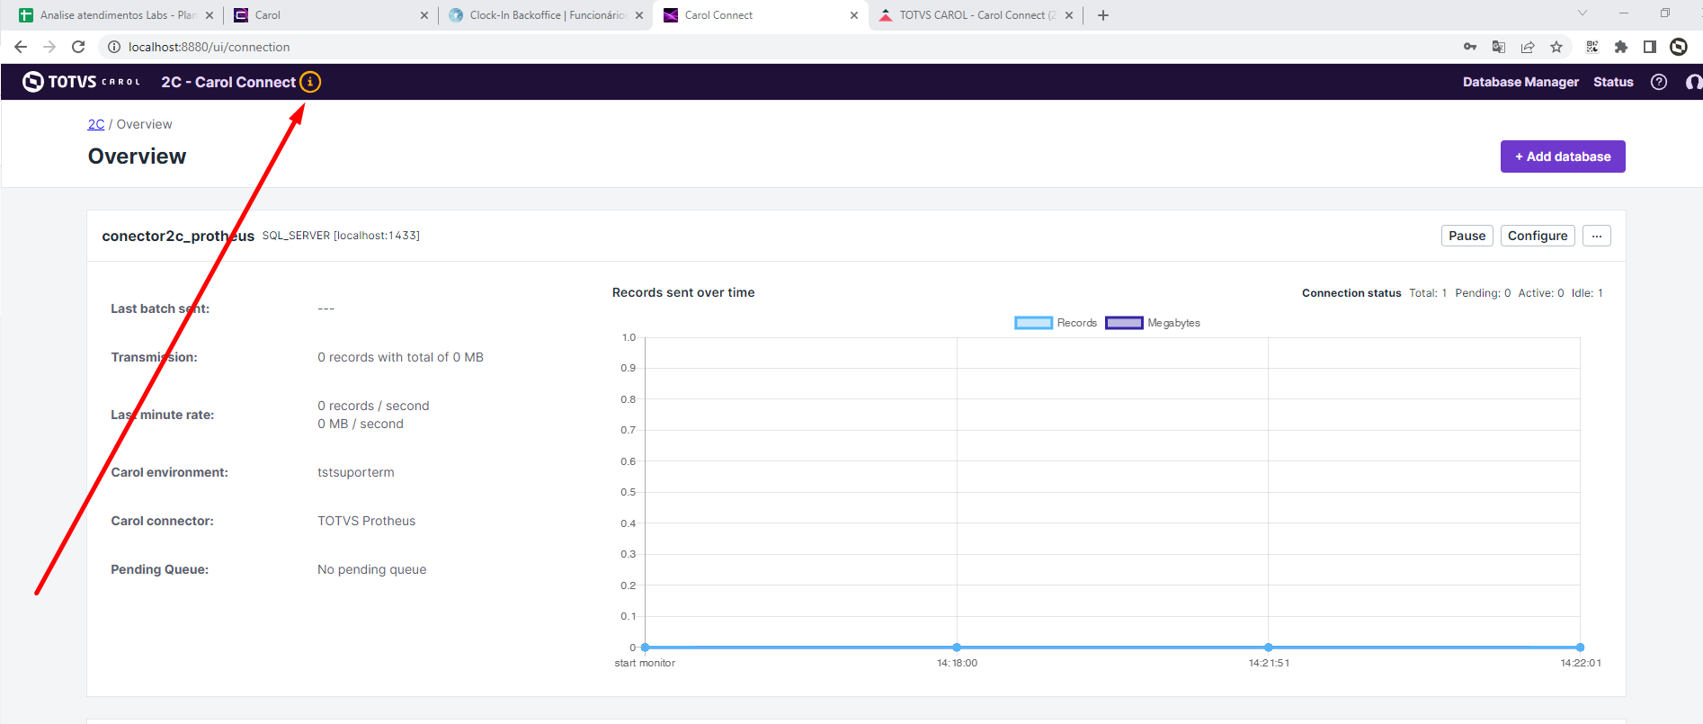Open the help question mark icon
Viewport: 1703px width, 724px height.
pos(1659,82)
